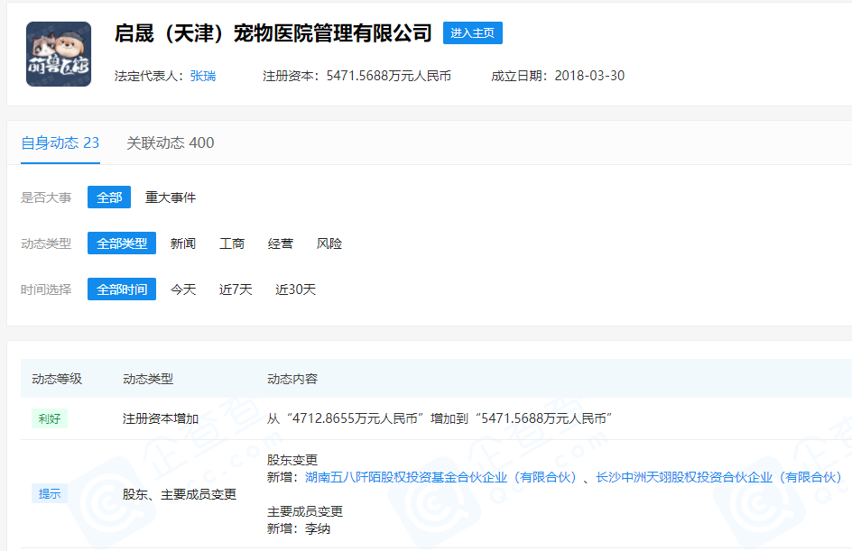The height and width of the screenshot is (551, 852).
Task: Open 湖南五八阡陌股权投资基金合伙企业 link
Action: click(x=440, y=477)
